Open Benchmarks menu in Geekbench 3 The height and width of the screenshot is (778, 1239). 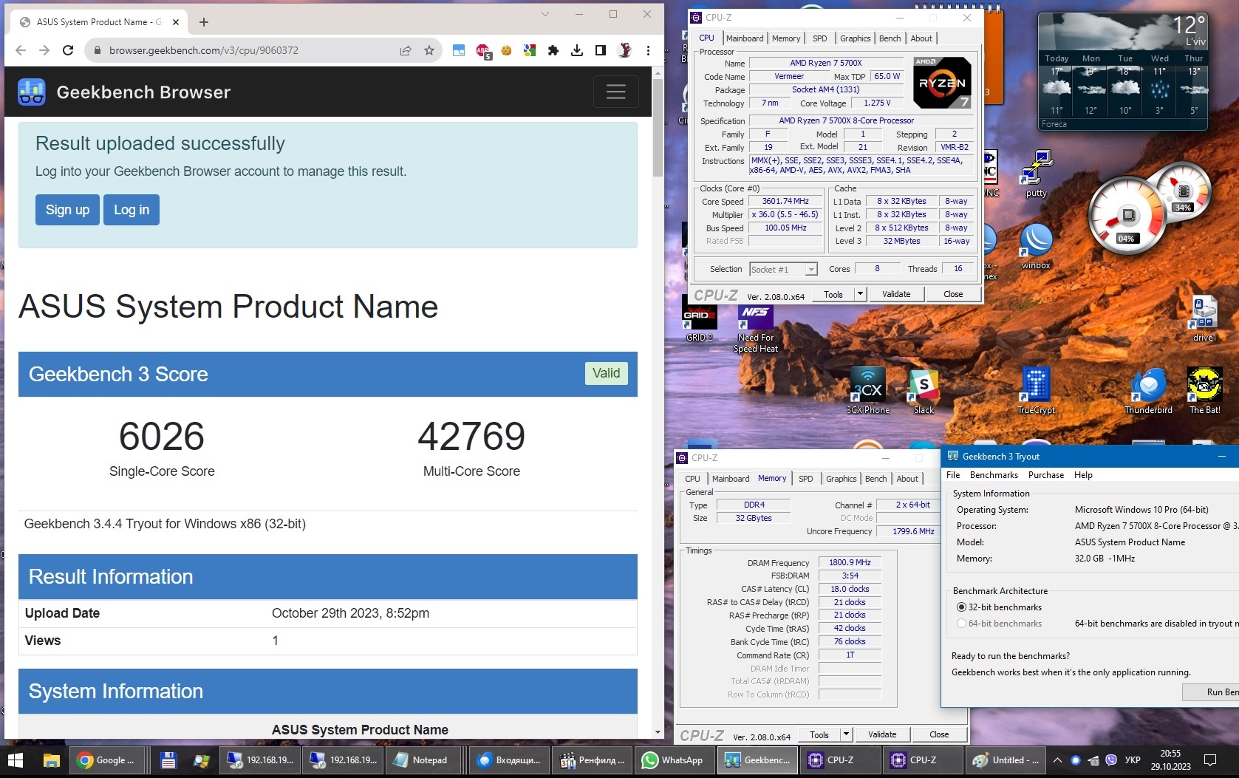[x=994, y=475]
